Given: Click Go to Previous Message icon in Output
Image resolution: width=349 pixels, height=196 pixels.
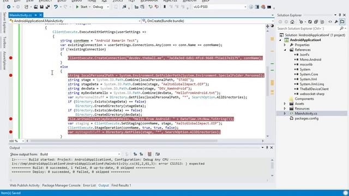Looking at the screenshot, I should pyautogui.click(x=135, y=154).
